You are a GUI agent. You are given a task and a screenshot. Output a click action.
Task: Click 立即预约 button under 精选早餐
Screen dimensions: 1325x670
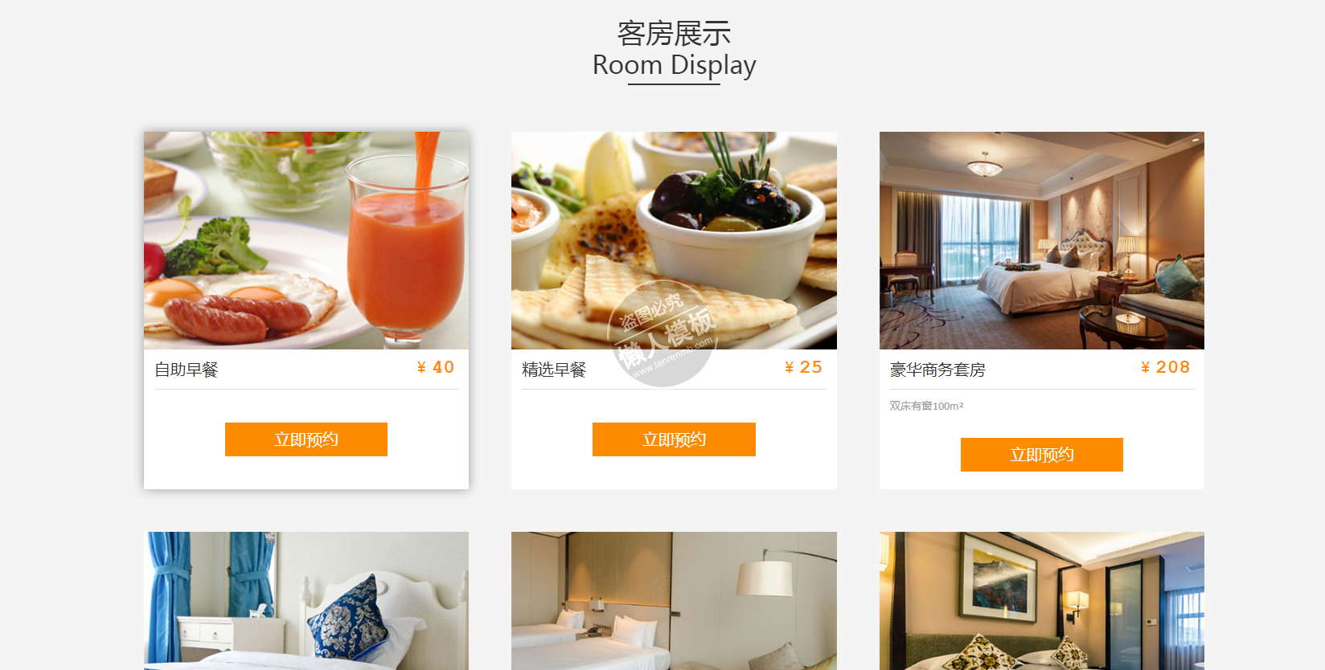click(674, 439)
